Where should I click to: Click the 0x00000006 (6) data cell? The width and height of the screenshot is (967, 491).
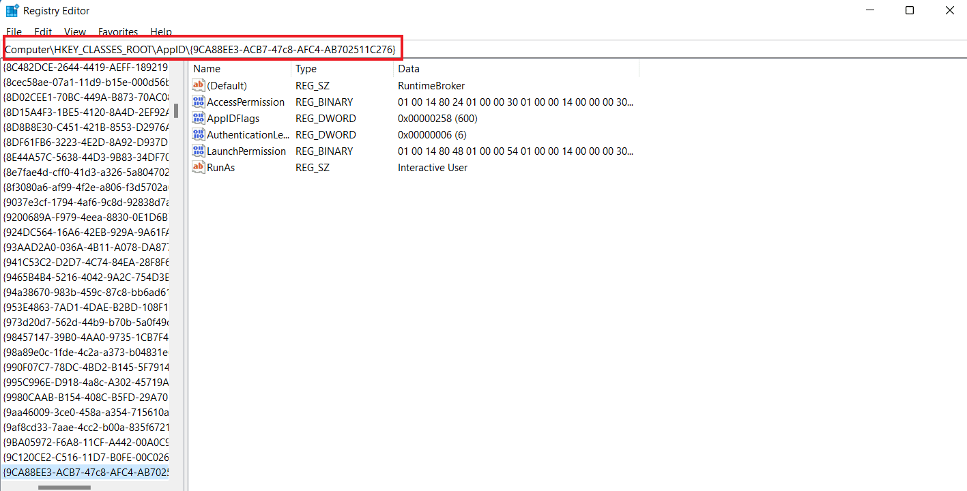432,134
